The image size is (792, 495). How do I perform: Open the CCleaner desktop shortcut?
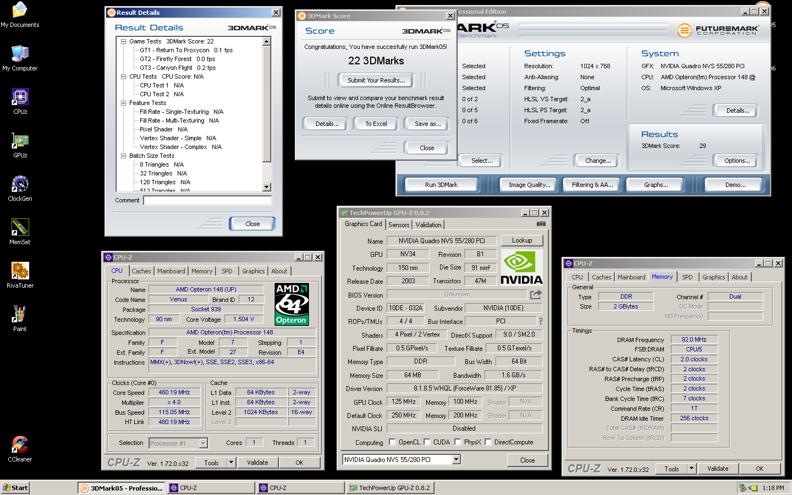point(20,449)
